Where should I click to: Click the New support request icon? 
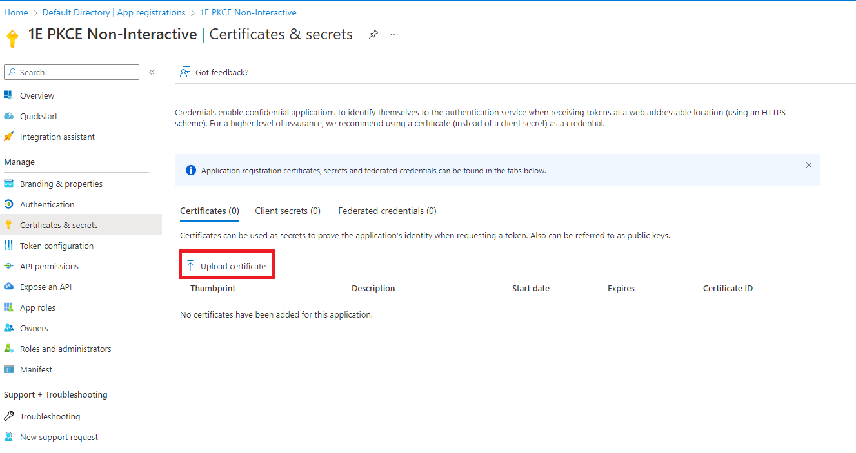(8, 437)
